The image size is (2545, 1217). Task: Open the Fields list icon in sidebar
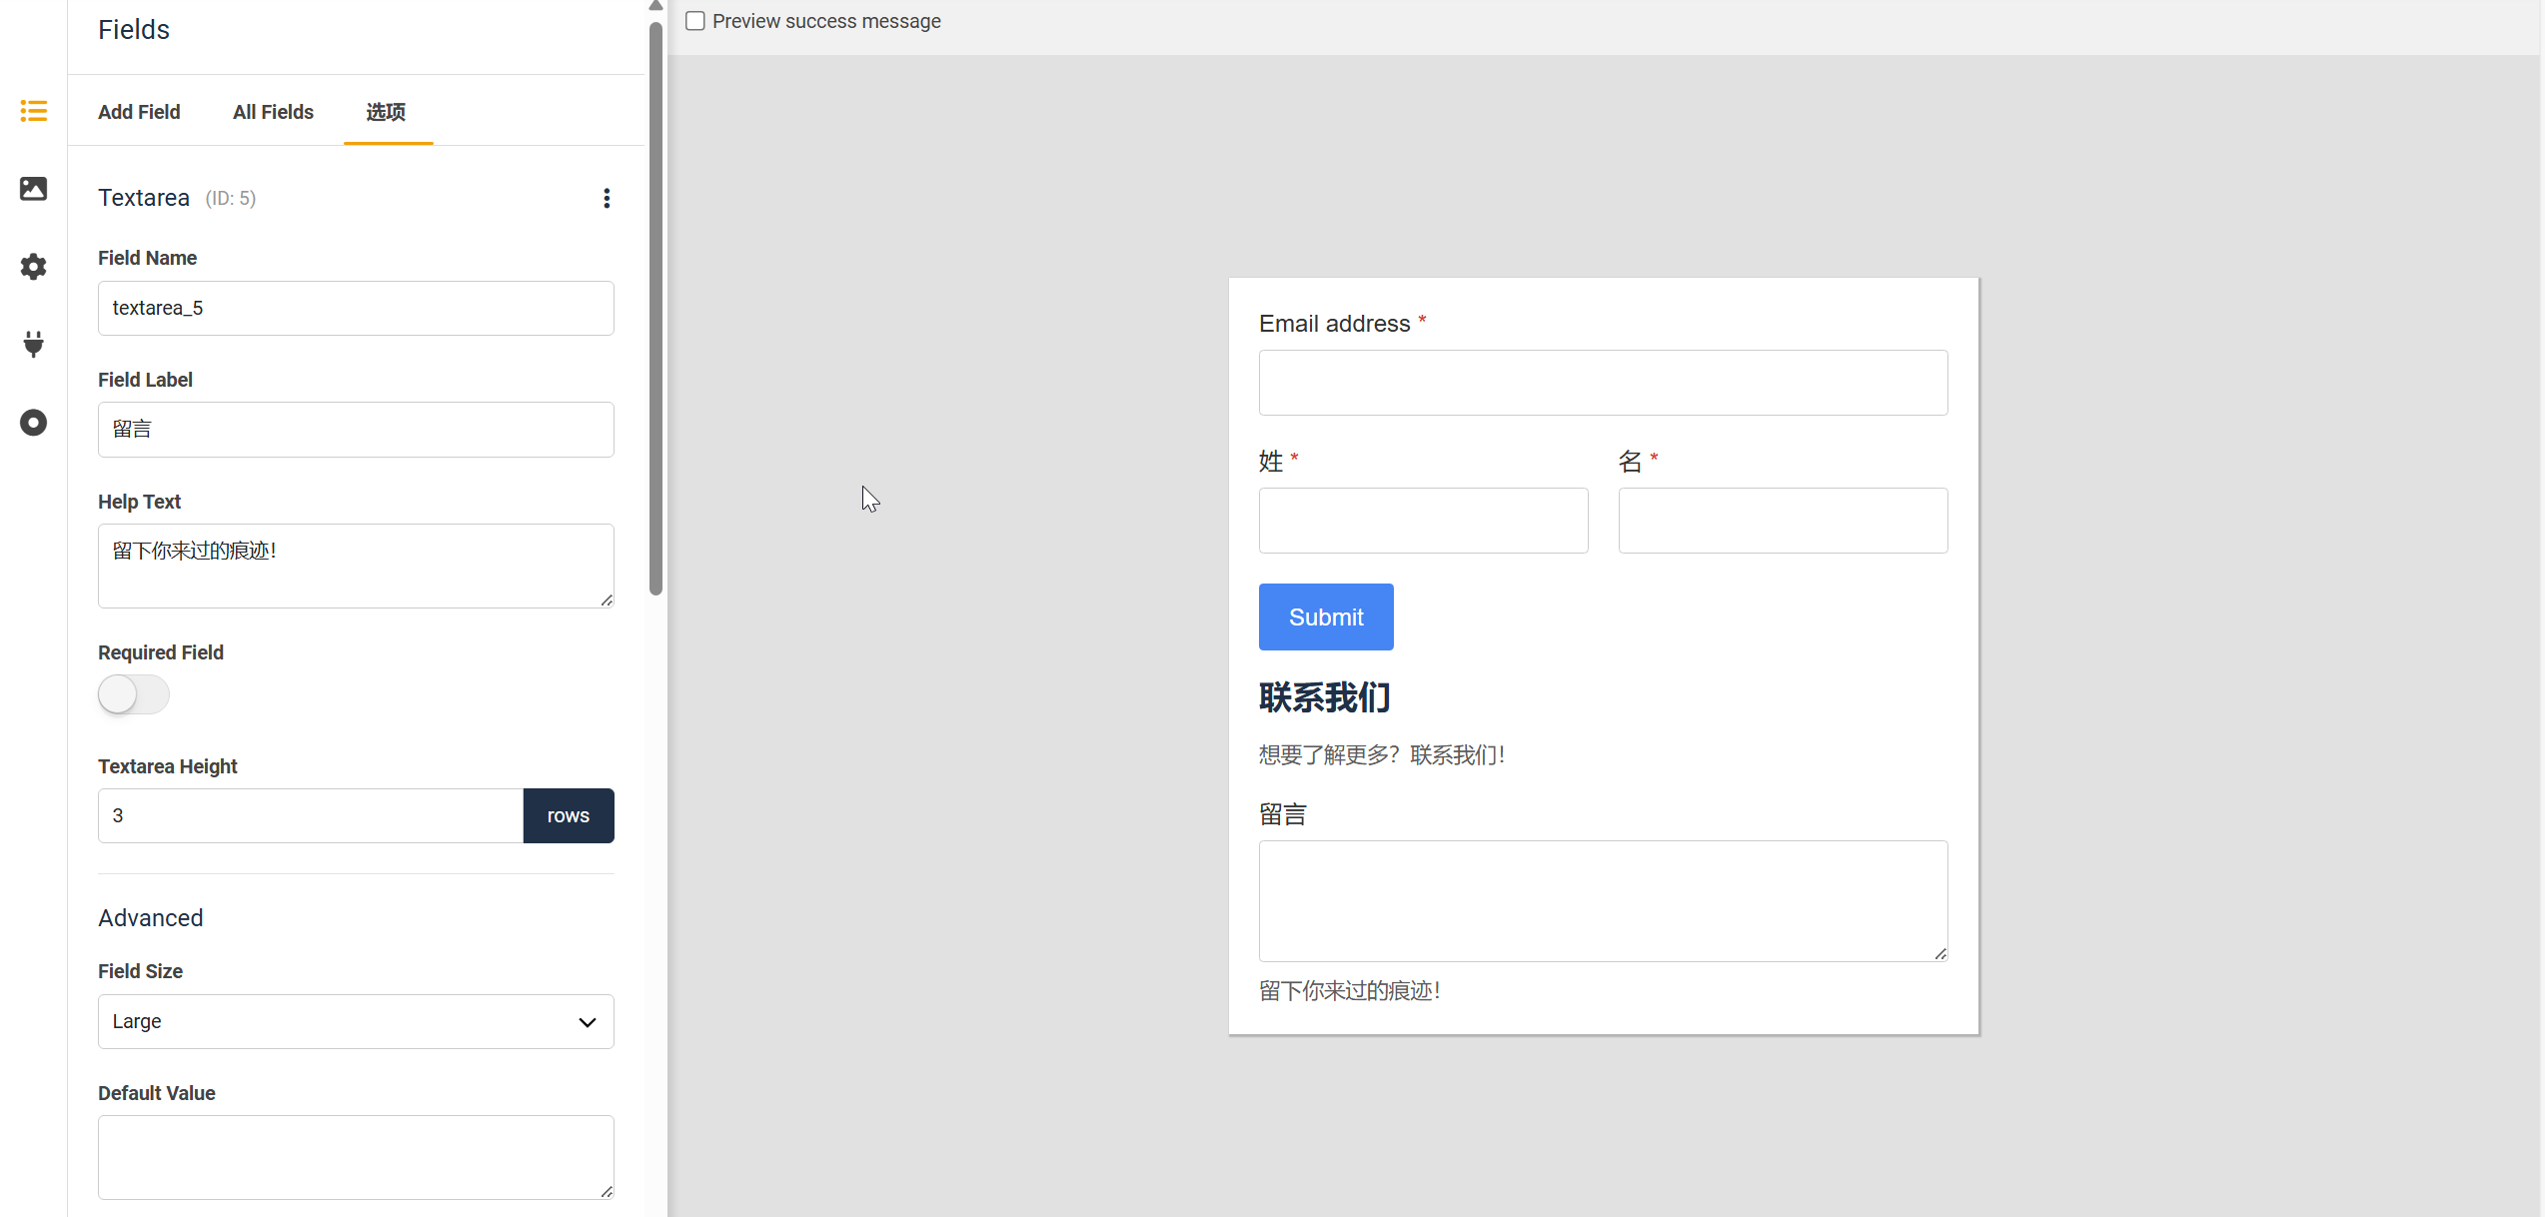pos(33,111)
